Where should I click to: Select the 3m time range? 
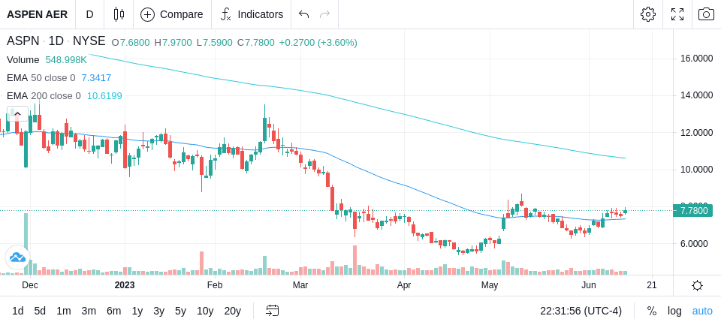[89, 311]
